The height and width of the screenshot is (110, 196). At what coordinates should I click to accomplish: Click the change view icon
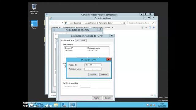[143, 28]
